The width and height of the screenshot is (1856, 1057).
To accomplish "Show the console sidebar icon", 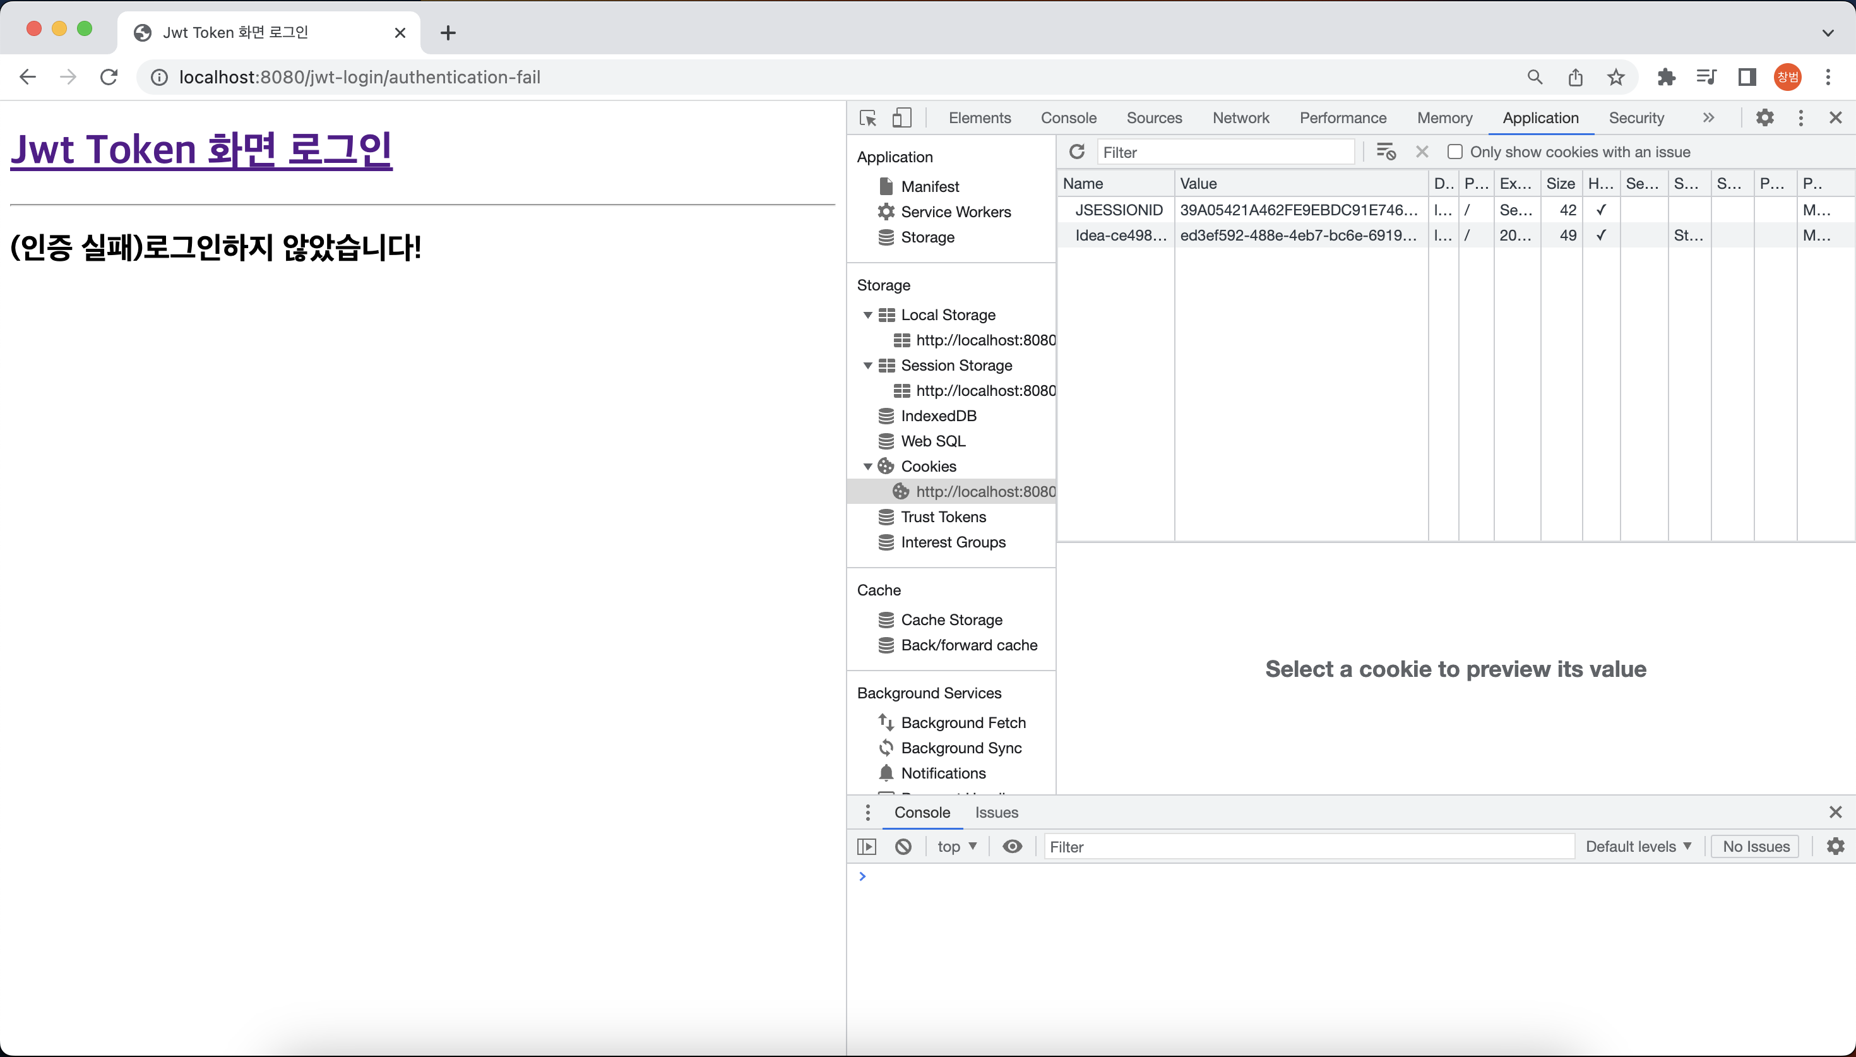I will [x=867, y=847].
